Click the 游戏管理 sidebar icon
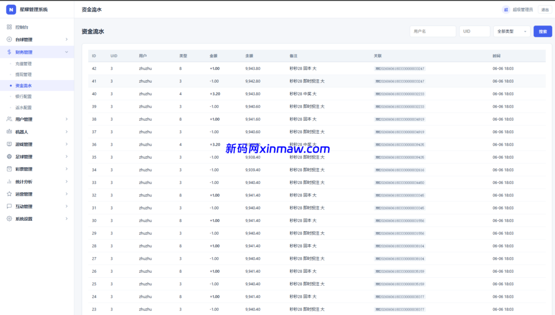Image resolution: width=555 pixels, height=315 pixels. coord(9,144)
